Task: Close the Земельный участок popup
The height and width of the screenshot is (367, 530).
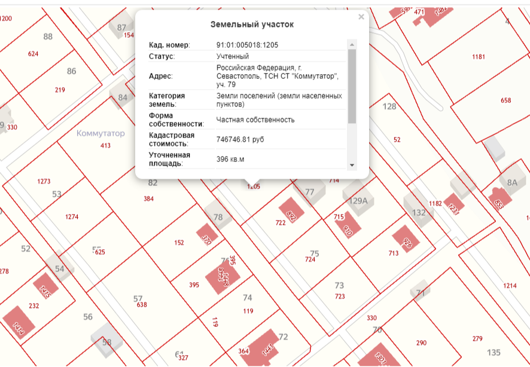Action: click(x=361, y=17)
